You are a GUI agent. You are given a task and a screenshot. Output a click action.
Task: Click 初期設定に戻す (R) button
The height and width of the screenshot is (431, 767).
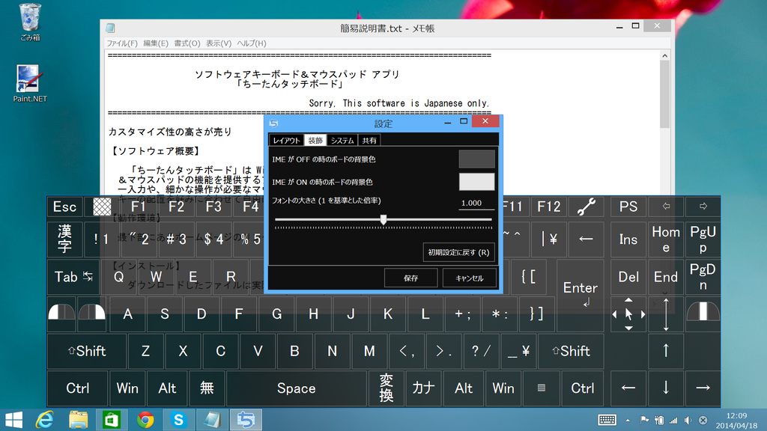coord(458,252)
